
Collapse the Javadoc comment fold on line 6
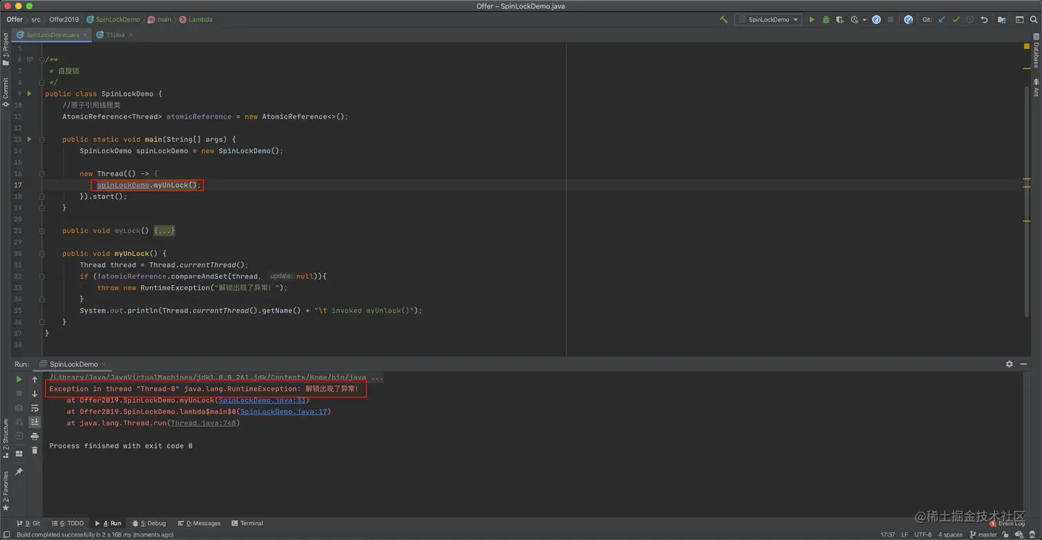pos(42,59)
